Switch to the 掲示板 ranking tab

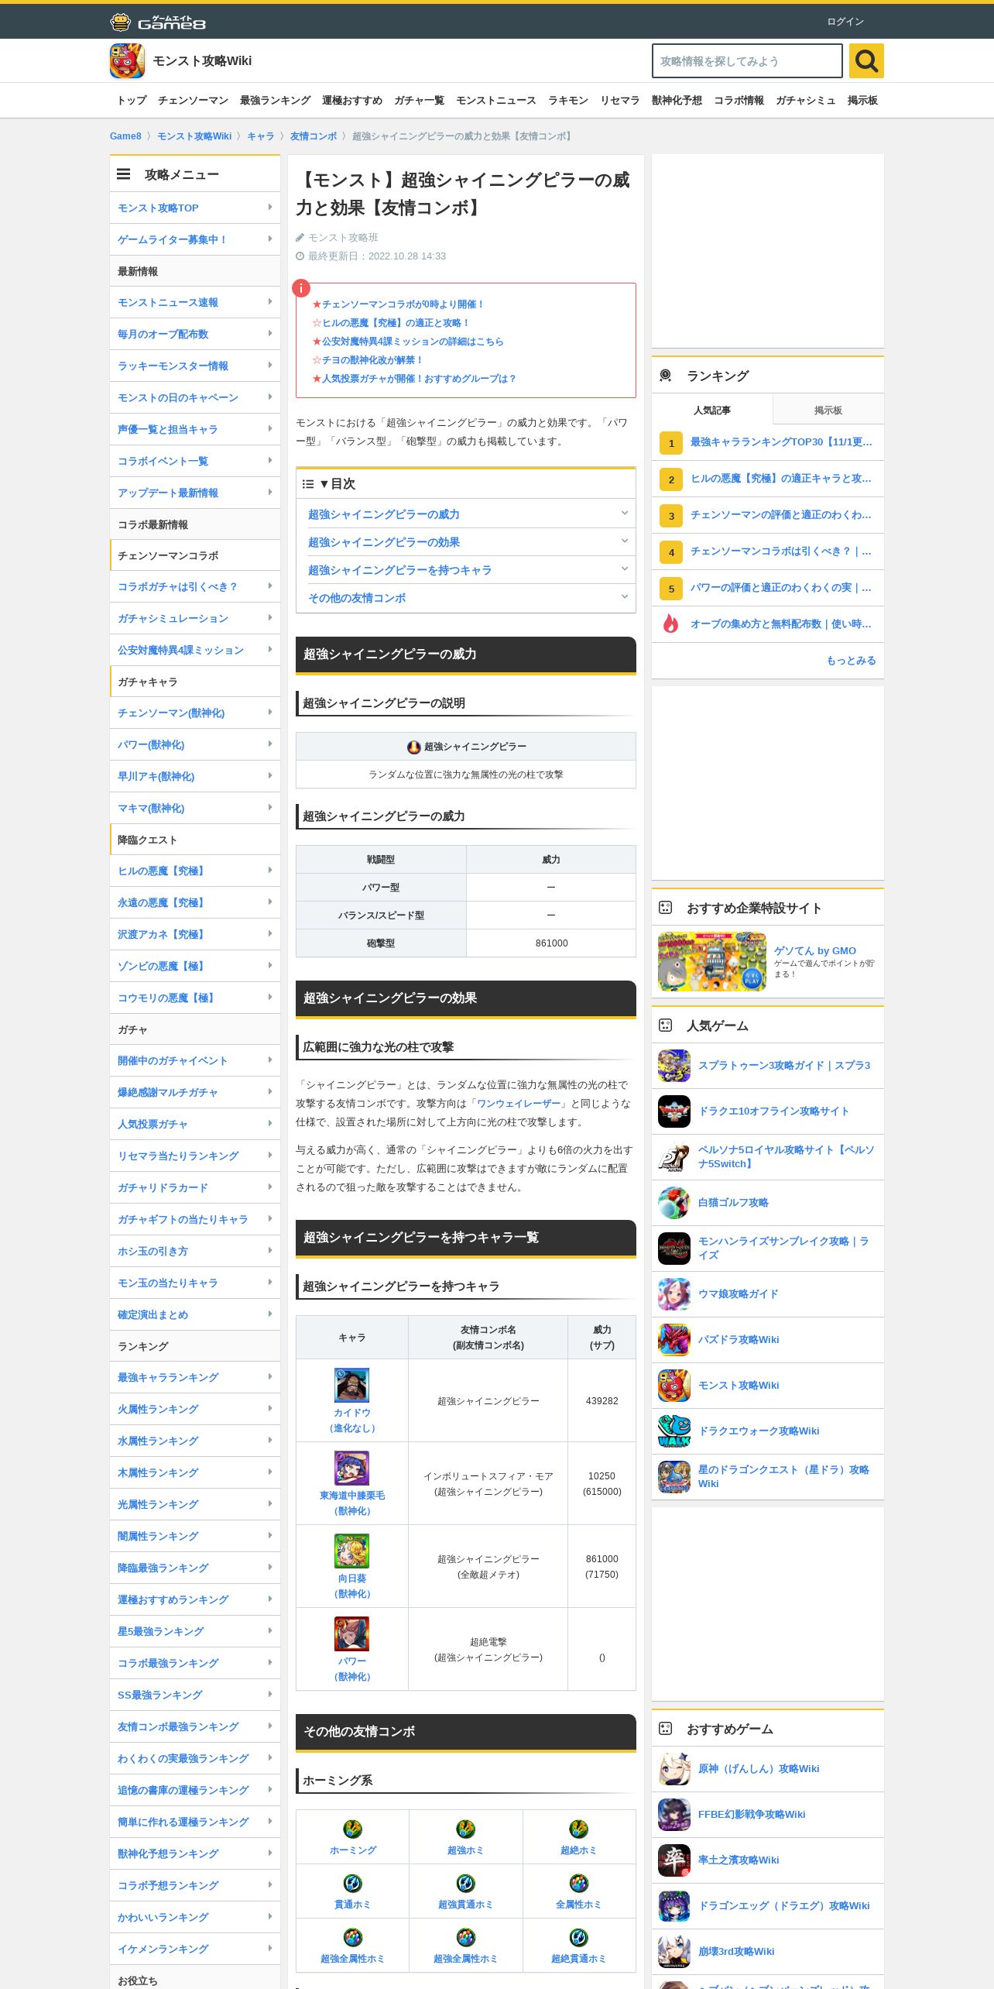[828, 410]
